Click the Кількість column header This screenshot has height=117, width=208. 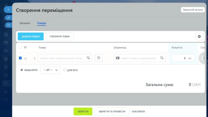[x=177, y=47]
